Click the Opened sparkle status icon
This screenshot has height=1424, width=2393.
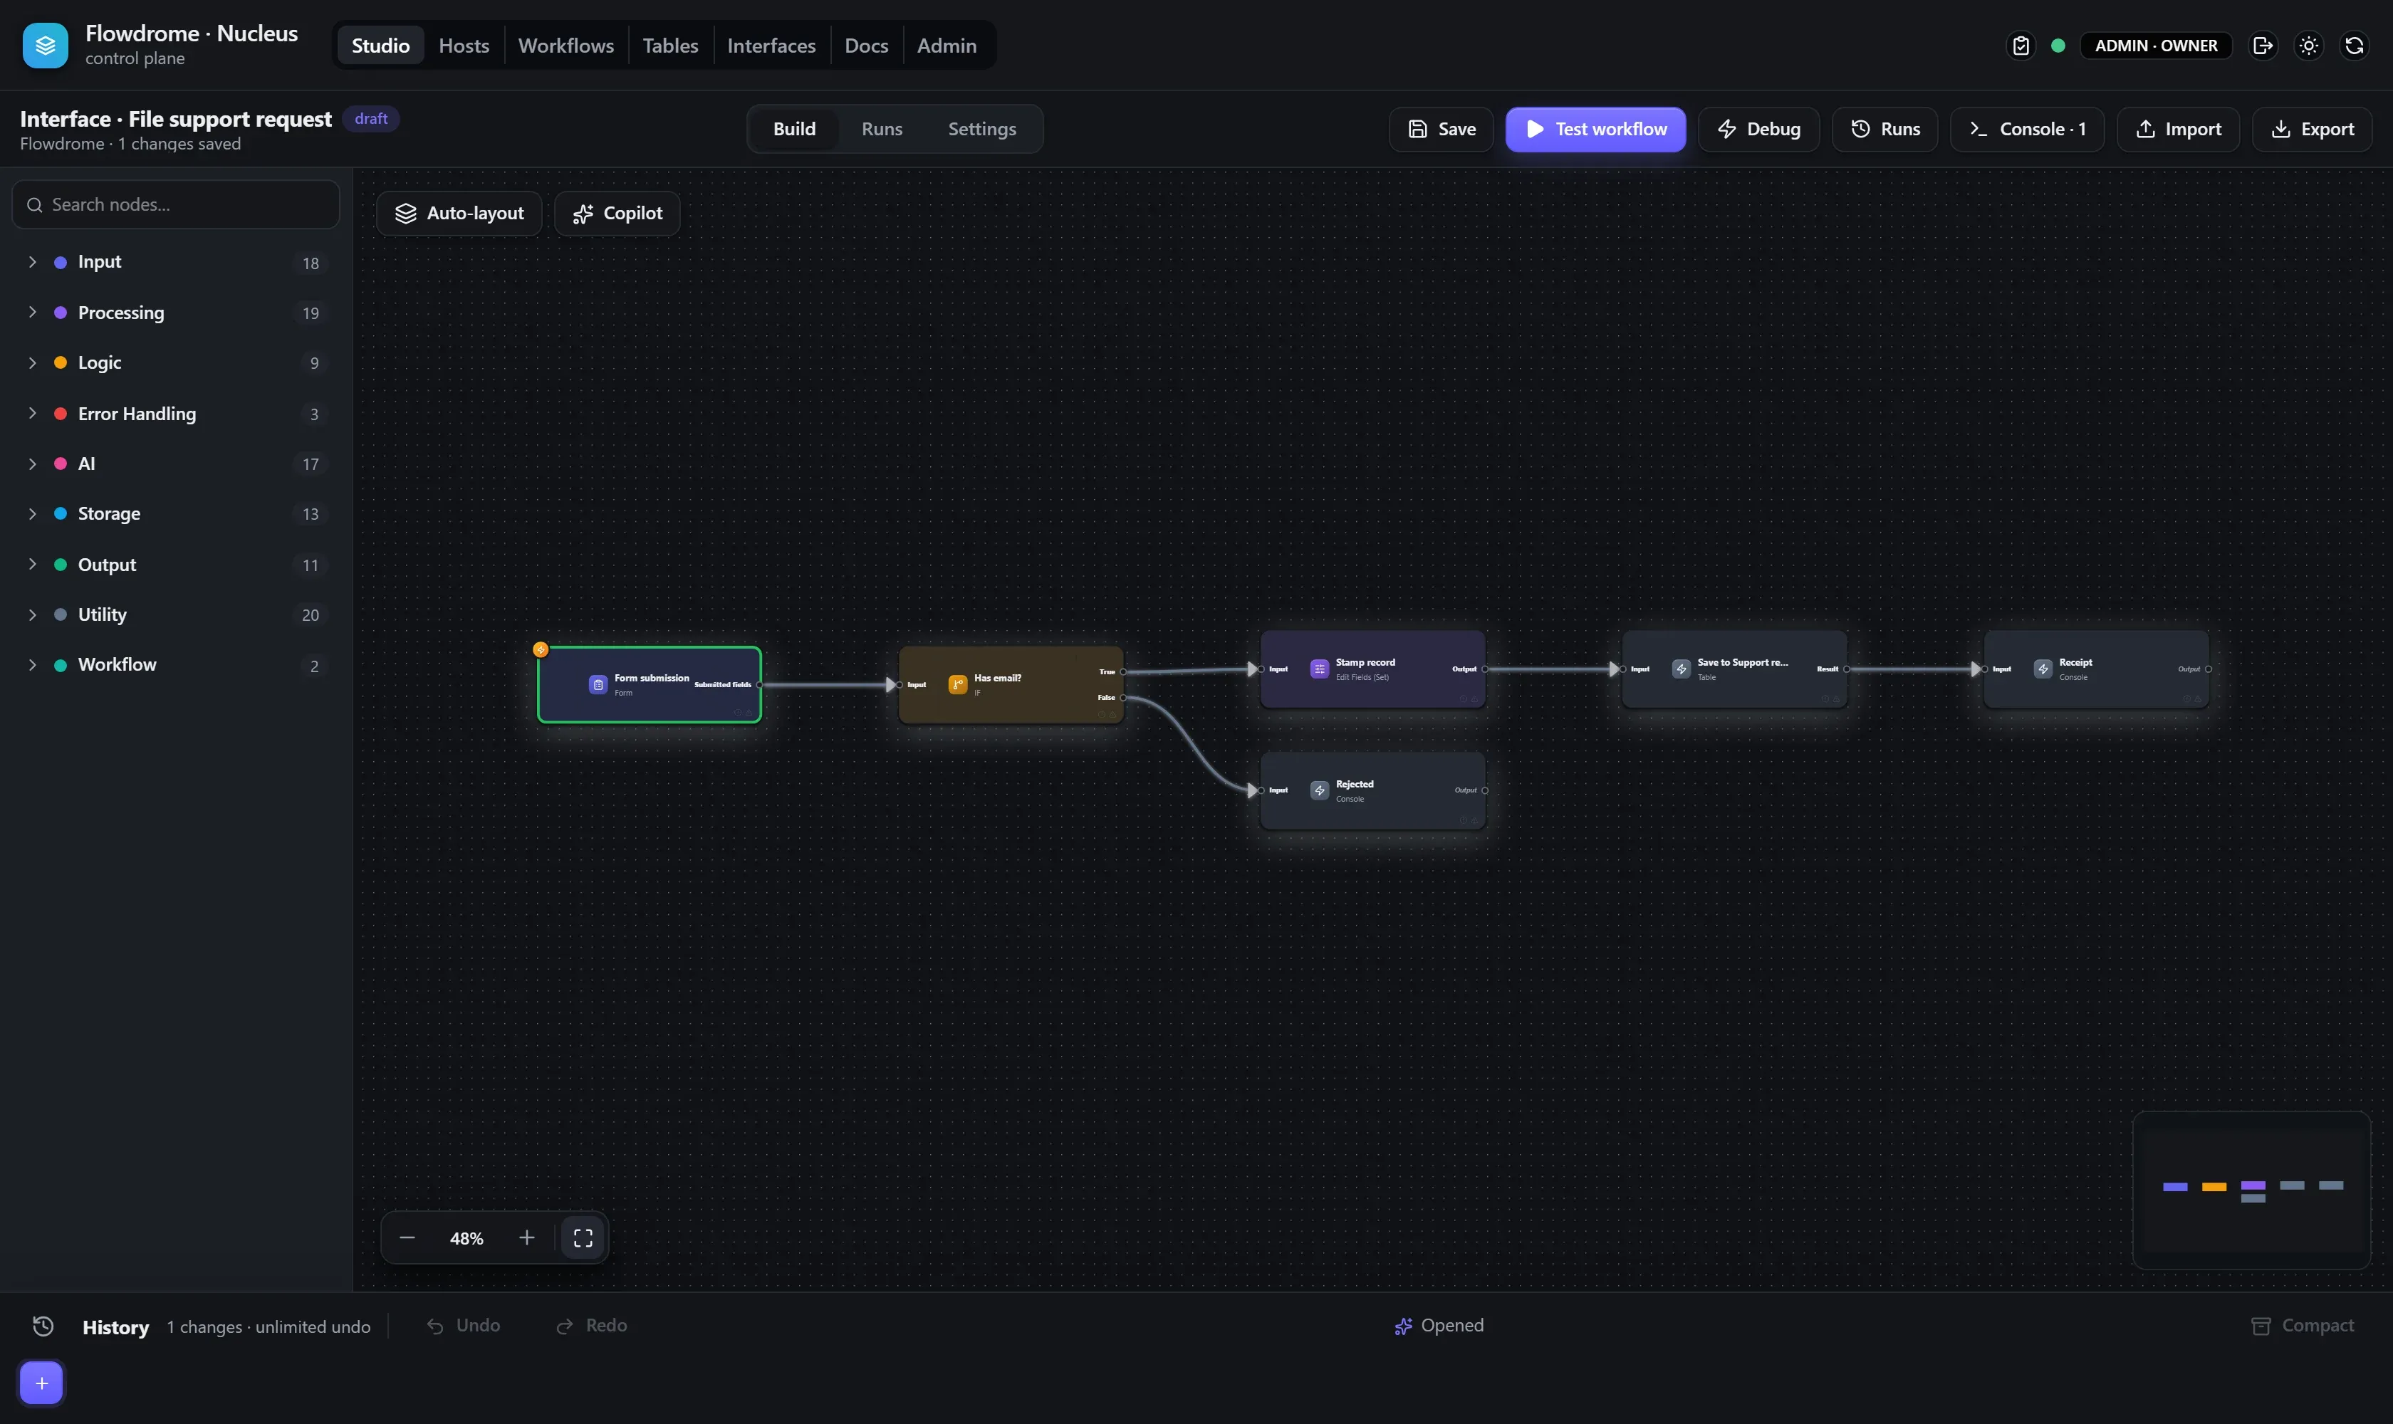click(1403, 1326)
